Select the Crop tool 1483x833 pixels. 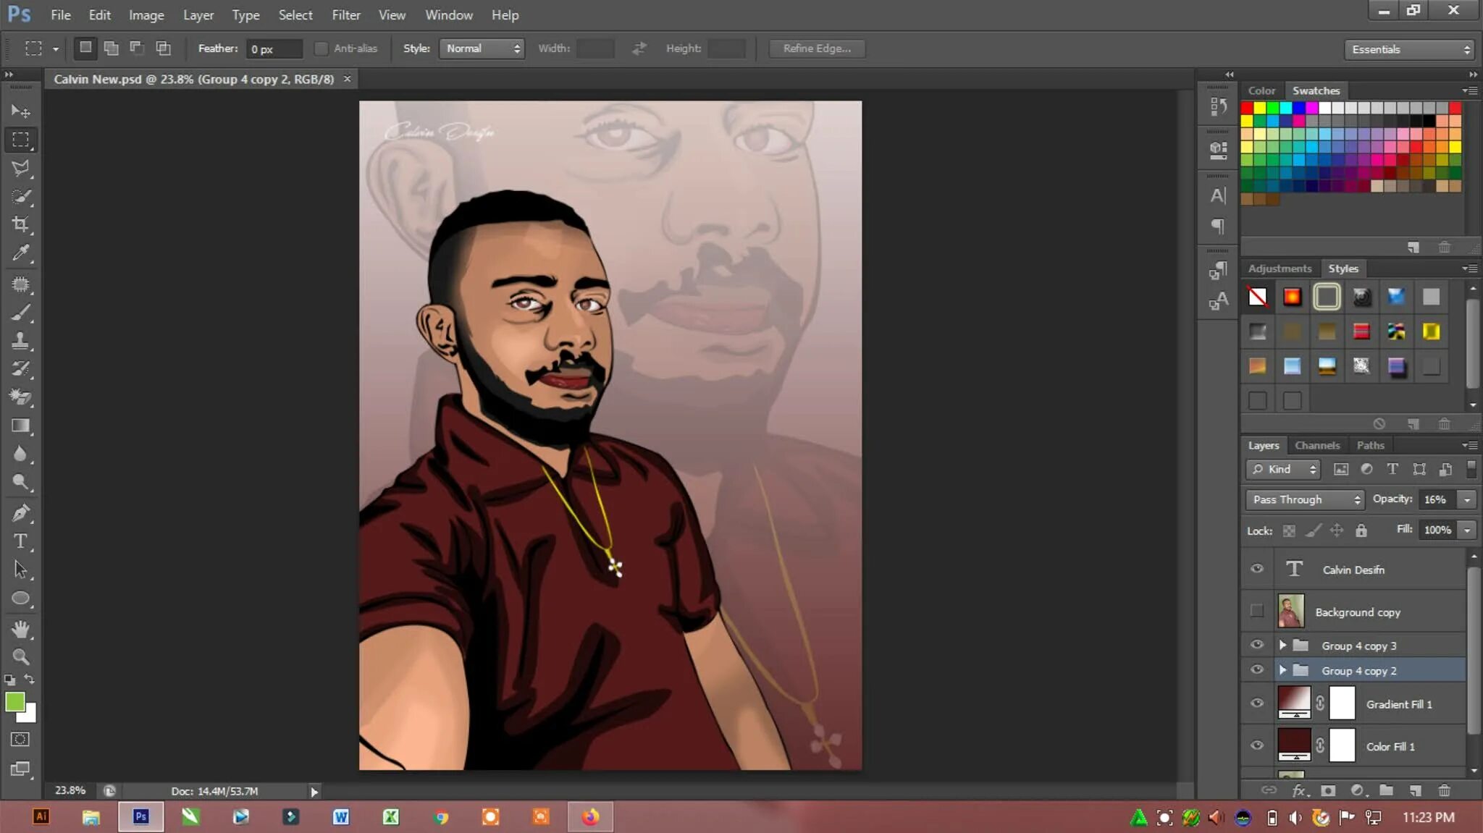(20, 224)
